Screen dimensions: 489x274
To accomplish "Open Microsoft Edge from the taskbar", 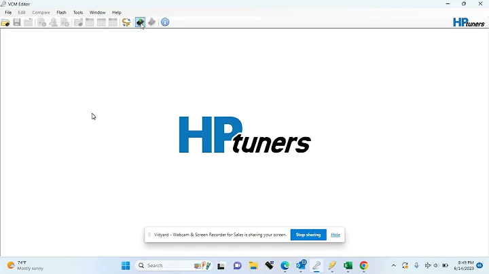I will click(x=285, y=266).
